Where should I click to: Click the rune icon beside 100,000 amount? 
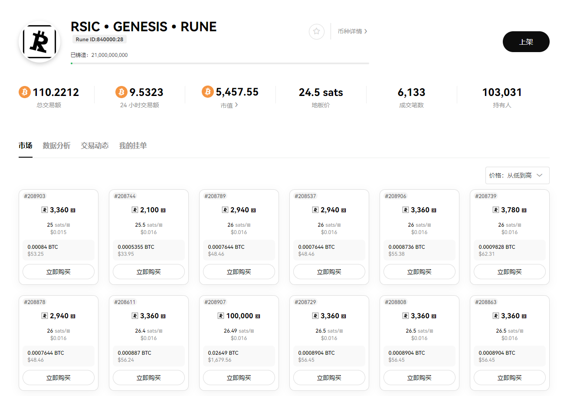tap(221, 316)
